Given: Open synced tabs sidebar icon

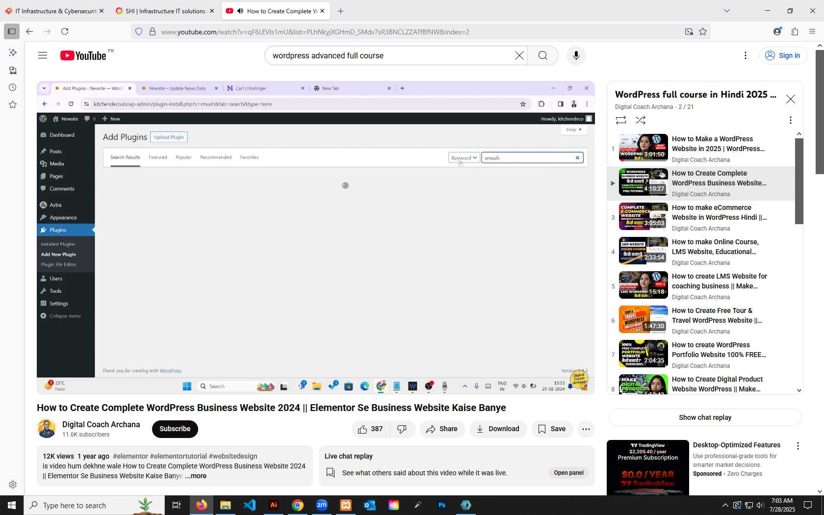Looking at the screenshot, I should pyautogui.click(x=13, y=70).
